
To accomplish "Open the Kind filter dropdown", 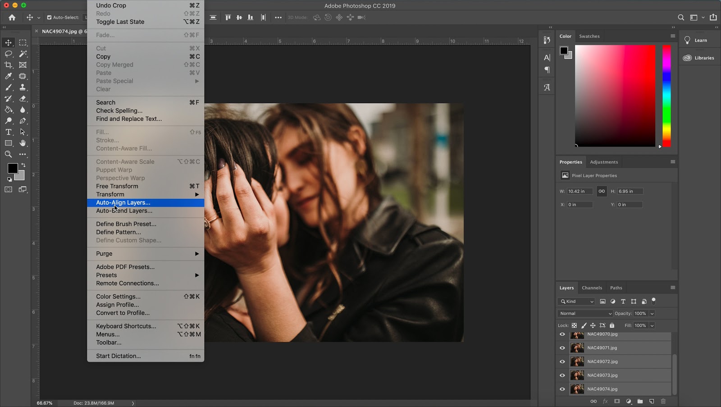I will click(x=577, y=302).
